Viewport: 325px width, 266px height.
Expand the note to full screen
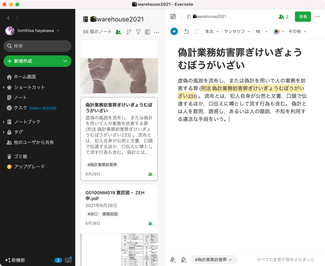click(173, 17)
